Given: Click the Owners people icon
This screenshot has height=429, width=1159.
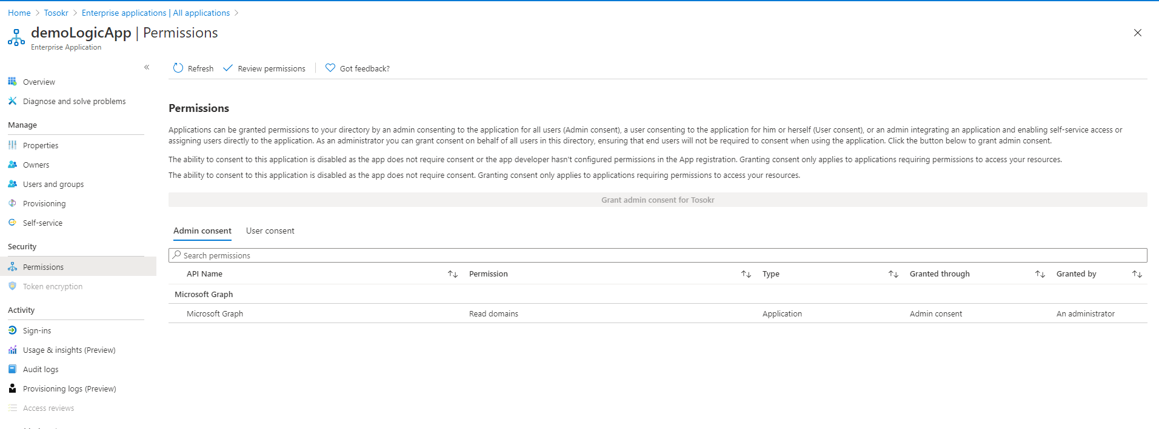Looking at the screenshot, I should click(x=12, y=165).
